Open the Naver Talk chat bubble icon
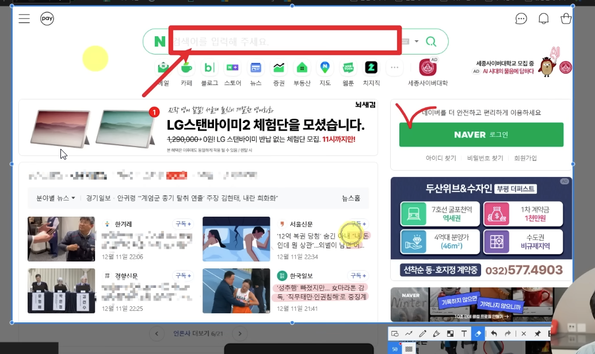The height and width of the screenshot is (354, 595). pos(521,18)
